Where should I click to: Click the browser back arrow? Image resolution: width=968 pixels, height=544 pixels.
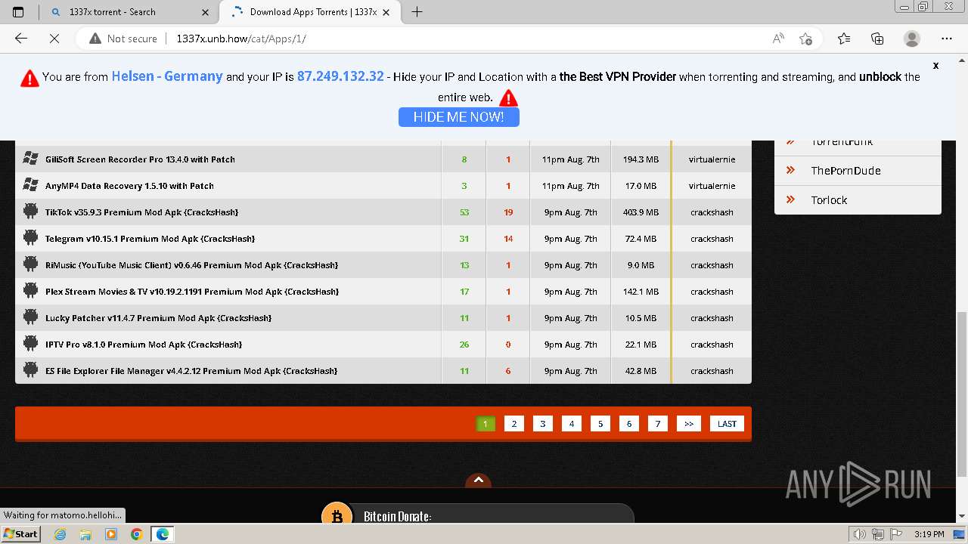click(x=21, y=39)
